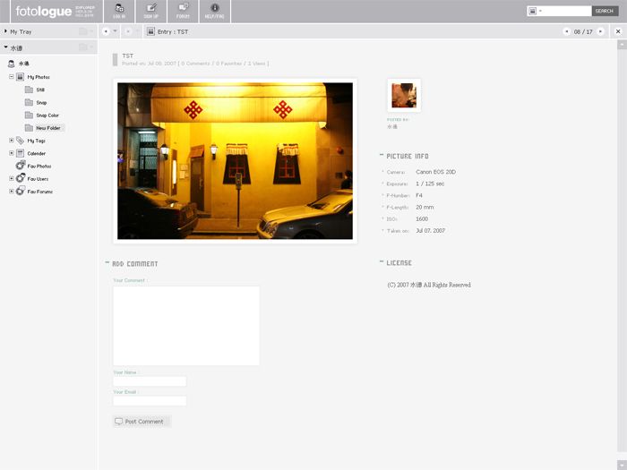Screen dimensions: 627x470
Task: Click the Search button
Action: tap(605, 11)
